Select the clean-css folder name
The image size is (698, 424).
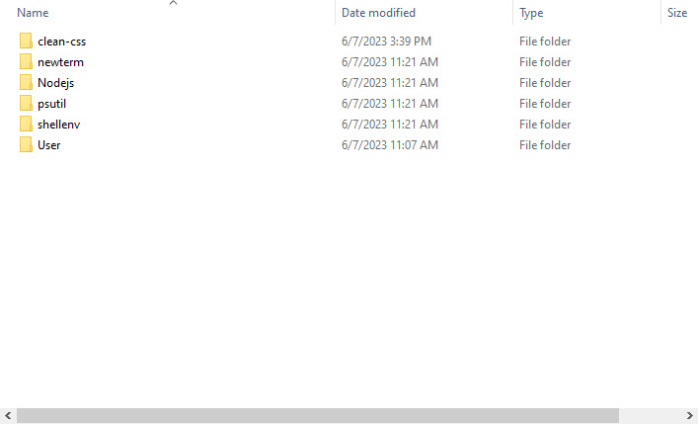click(62, 42)
